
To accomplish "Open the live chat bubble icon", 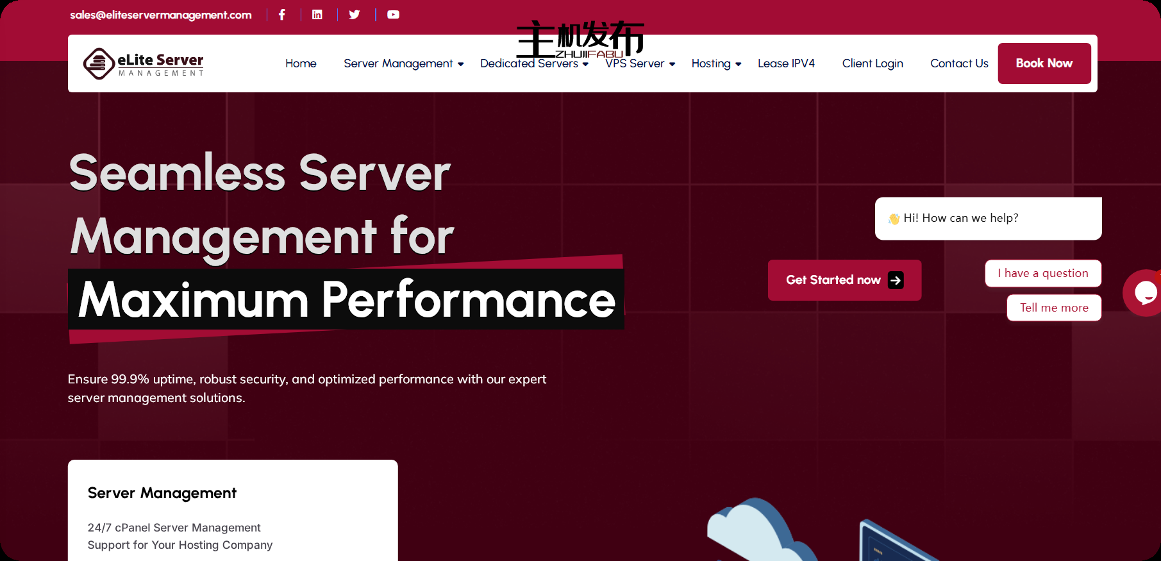I will tap(1144, 293).
